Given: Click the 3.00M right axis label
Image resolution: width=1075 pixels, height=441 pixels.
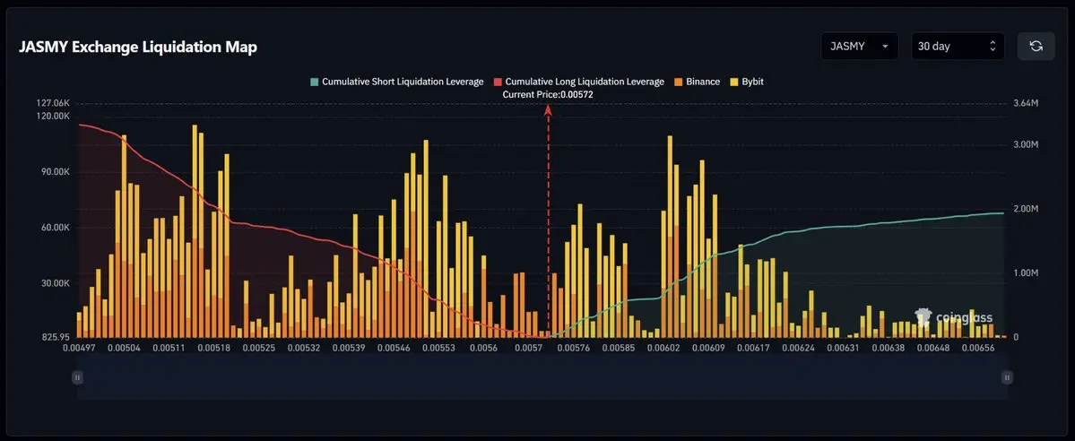Looking at the screenshot, I should [x=1026, y=144].
